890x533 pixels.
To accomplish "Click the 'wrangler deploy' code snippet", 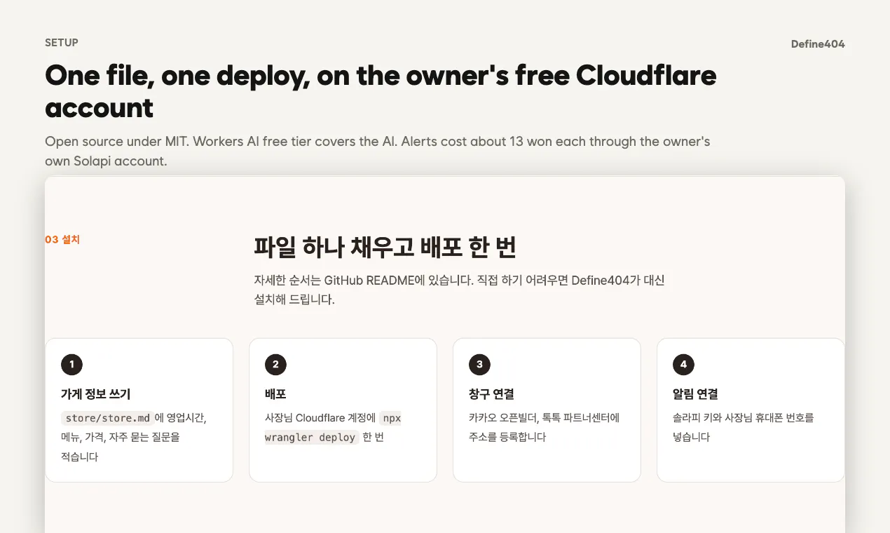I will (312, 438).
